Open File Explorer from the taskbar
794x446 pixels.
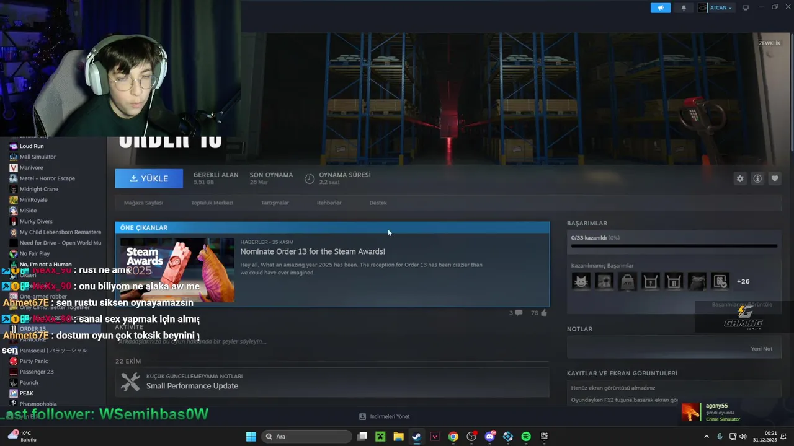click(399, 437)
